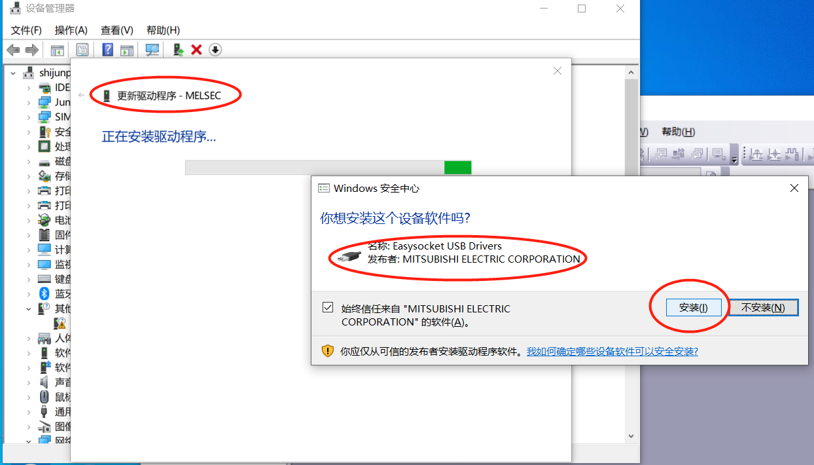Click the MITSUBISHI ELECTRIC CORPORATION publisher text
814x465 pixels.
click(x=474, y=259)
